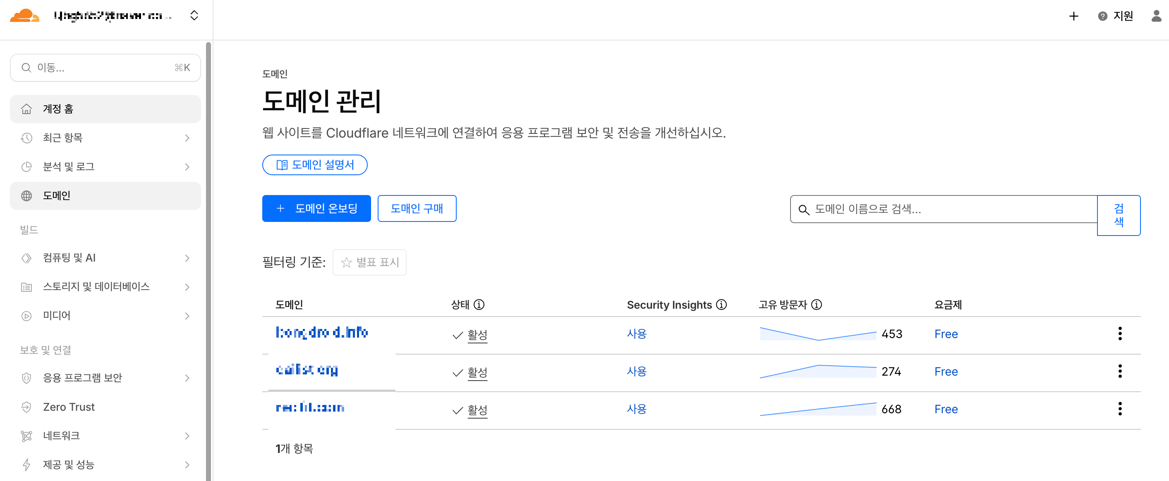Open the account switcher dropdown arrows

tap(194, 16)
